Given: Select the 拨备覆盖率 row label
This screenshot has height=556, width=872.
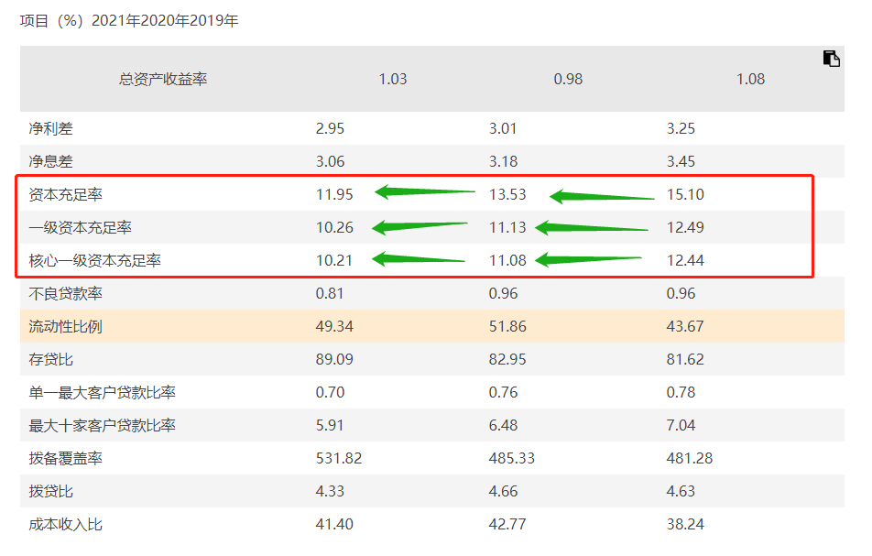Looking at the screenshot, I should click(65, 459).
